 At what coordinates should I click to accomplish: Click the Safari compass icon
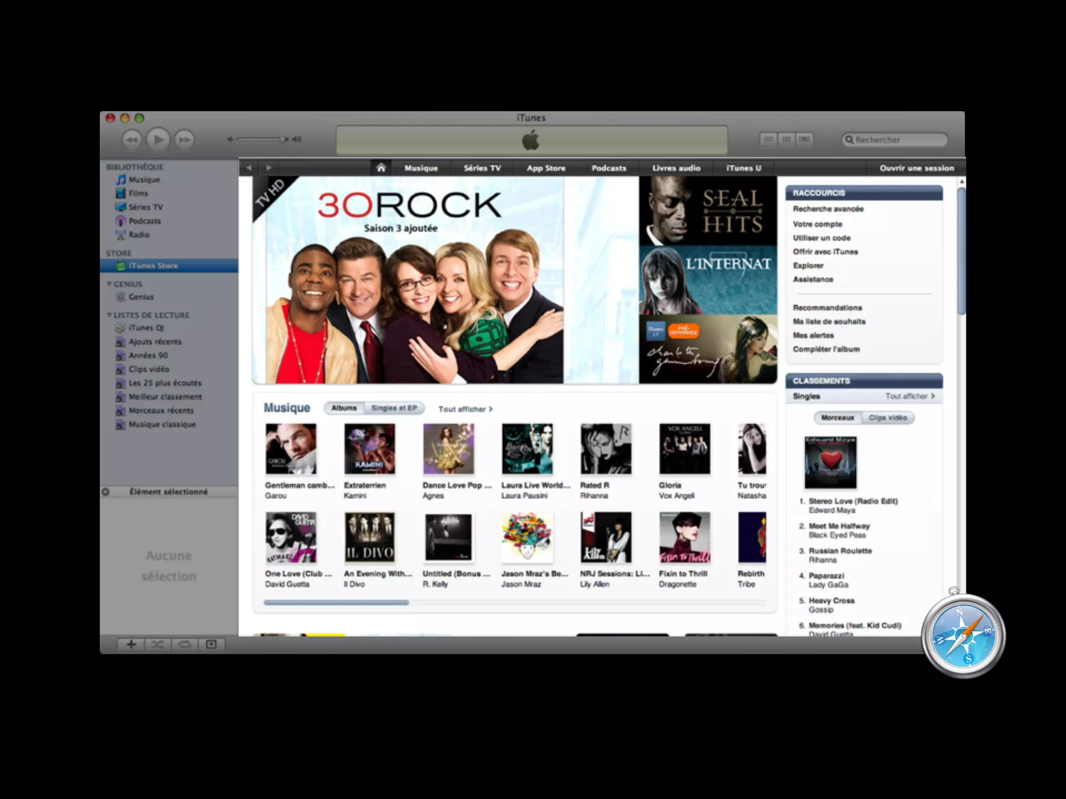pos(963,636)
